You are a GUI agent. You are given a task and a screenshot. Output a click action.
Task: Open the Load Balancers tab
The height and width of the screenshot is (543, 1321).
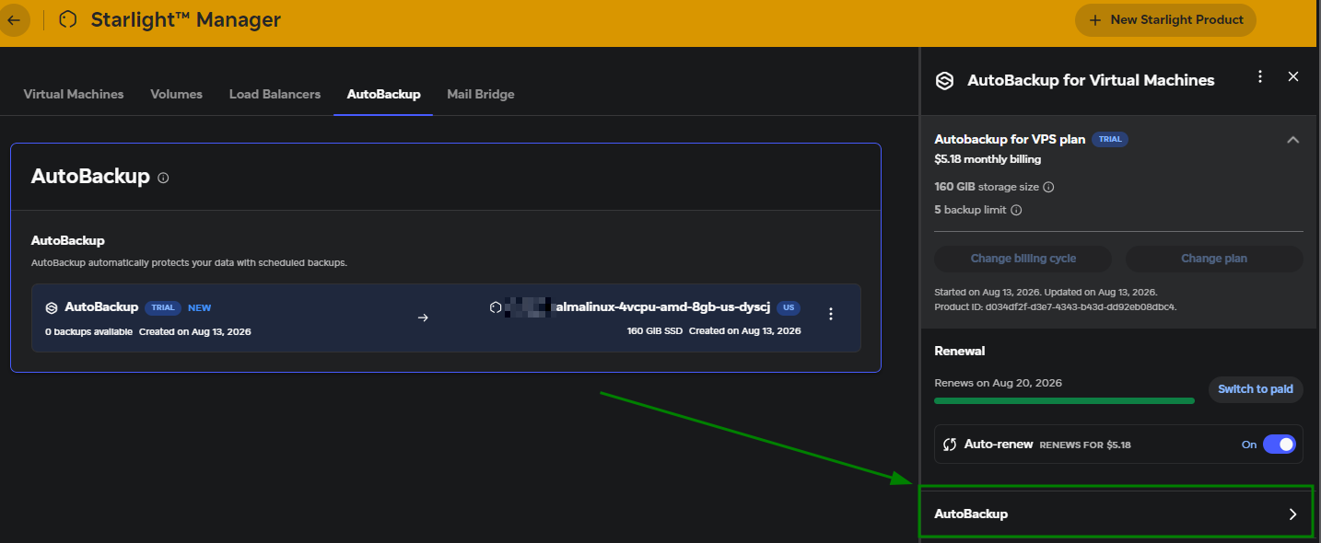275,94
